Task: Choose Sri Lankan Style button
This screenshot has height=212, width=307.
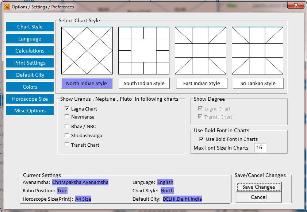Action: tap(258, 84)
